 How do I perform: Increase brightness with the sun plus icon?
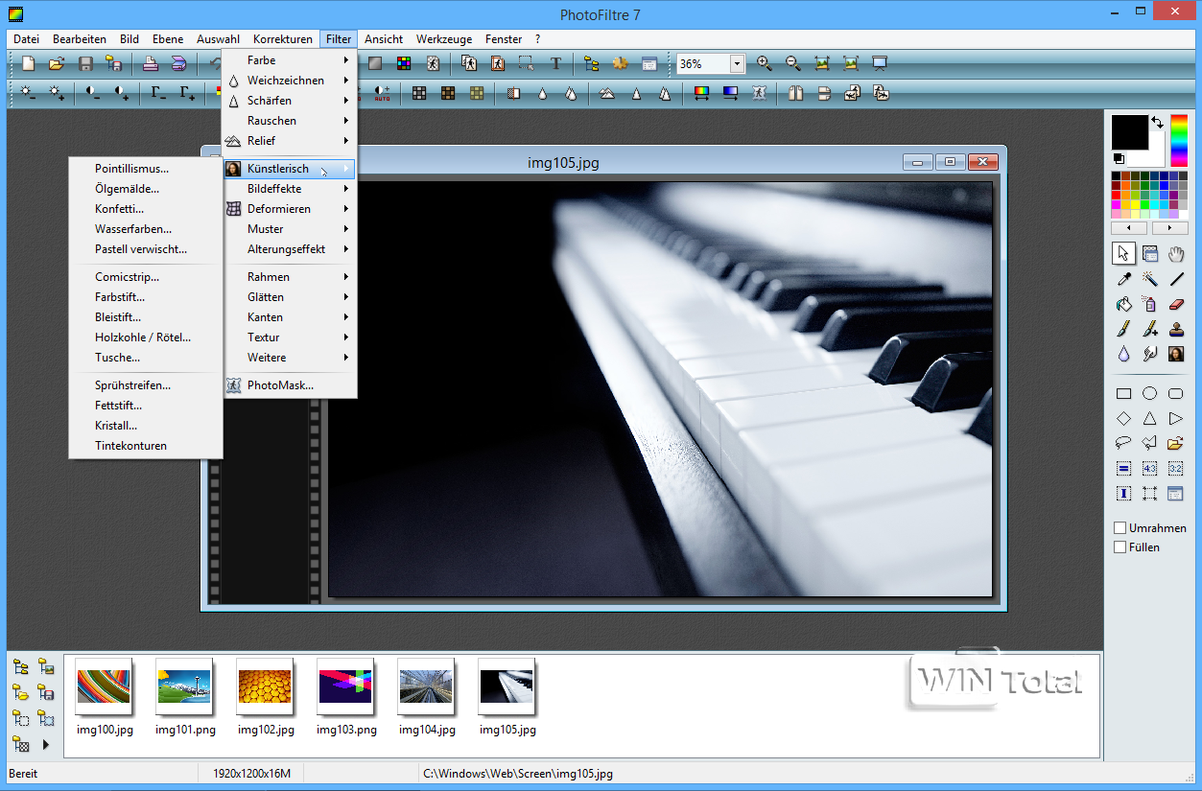tap(57, 93)
